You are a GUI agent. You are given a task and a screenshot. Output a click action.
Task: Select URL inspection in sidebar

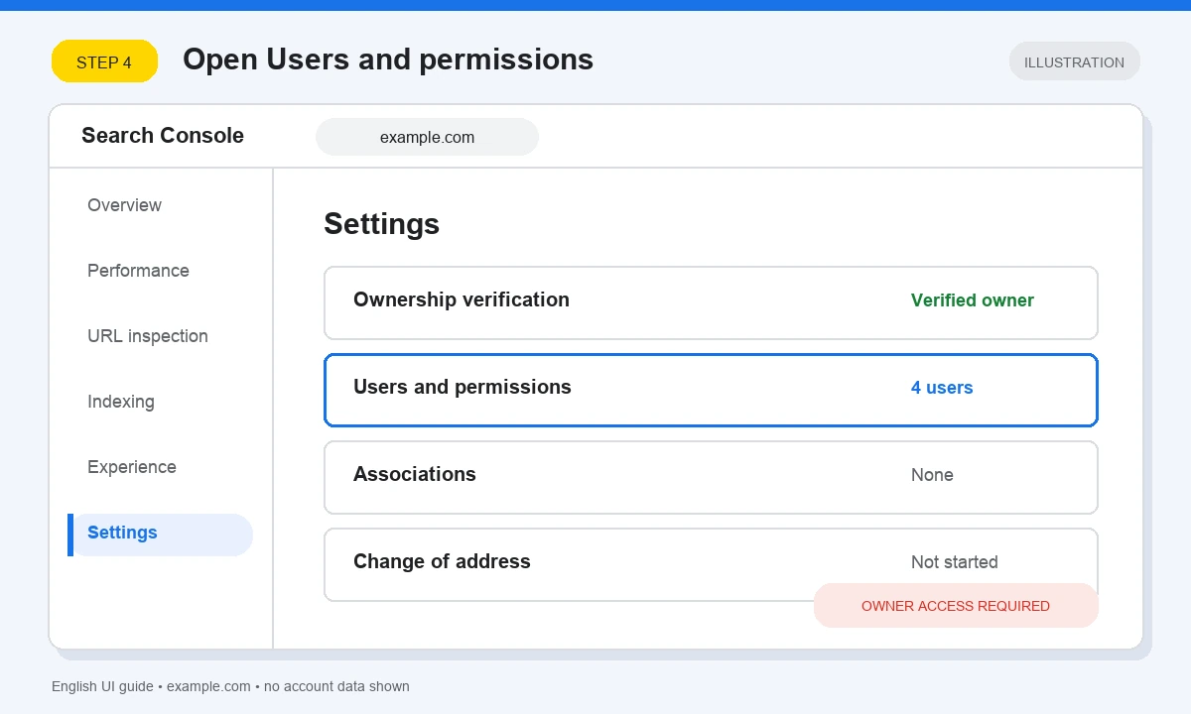(x=148, y=336)
